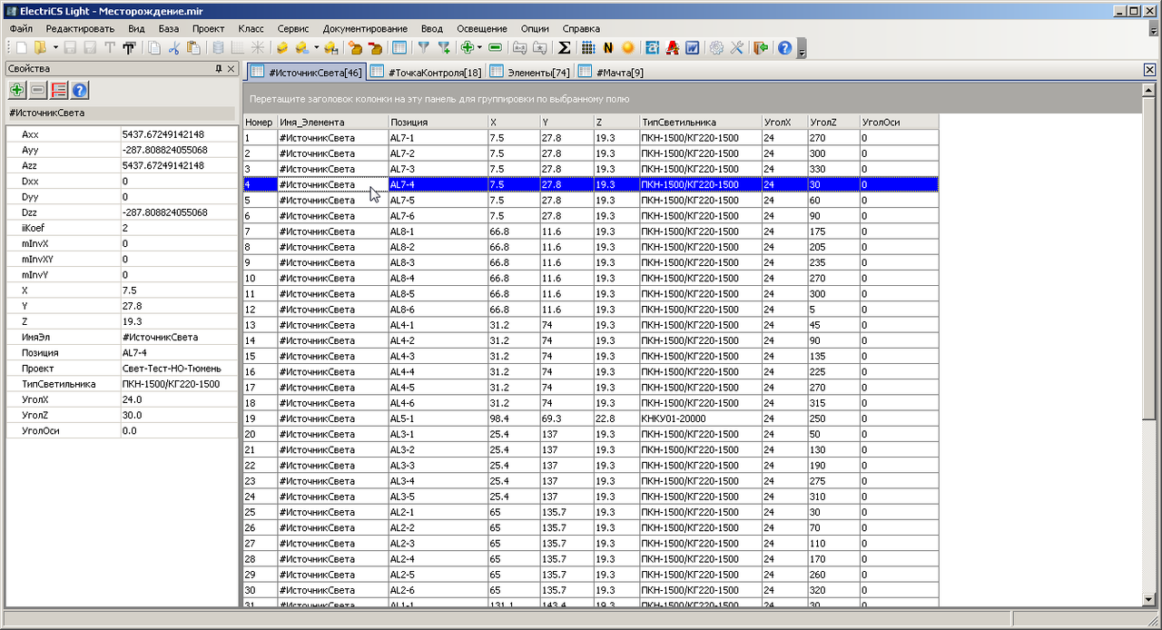
Task: Open the Справка menu
Action: pos(581,29)
